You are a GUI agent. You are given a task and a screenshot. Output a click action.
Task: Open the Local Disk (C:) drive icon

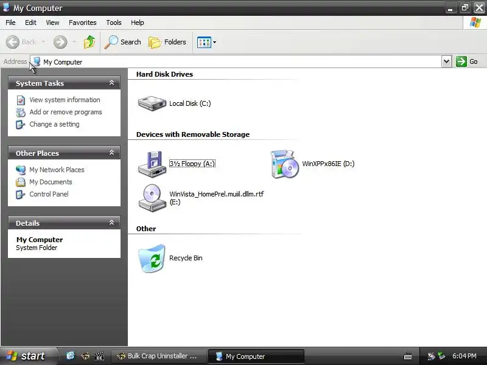pos(152,103)
